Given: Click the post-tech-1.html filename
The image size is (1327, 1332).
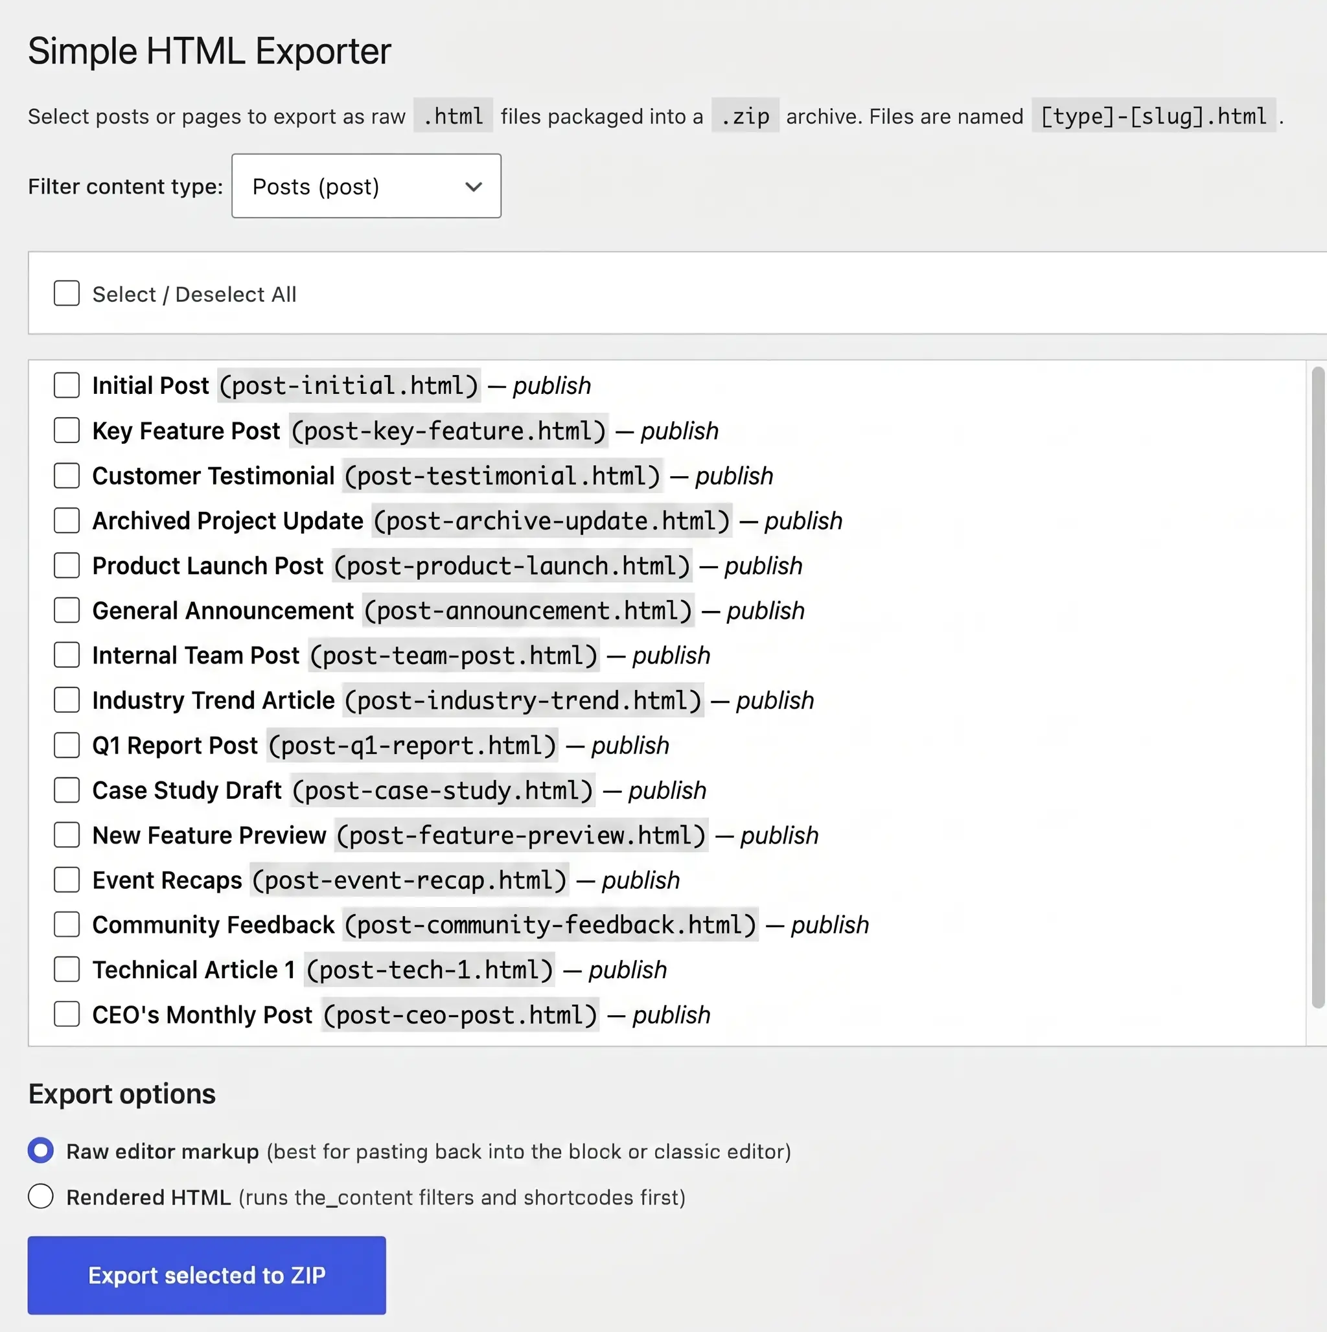Looking at the screenshot, I should coord(430,969).
